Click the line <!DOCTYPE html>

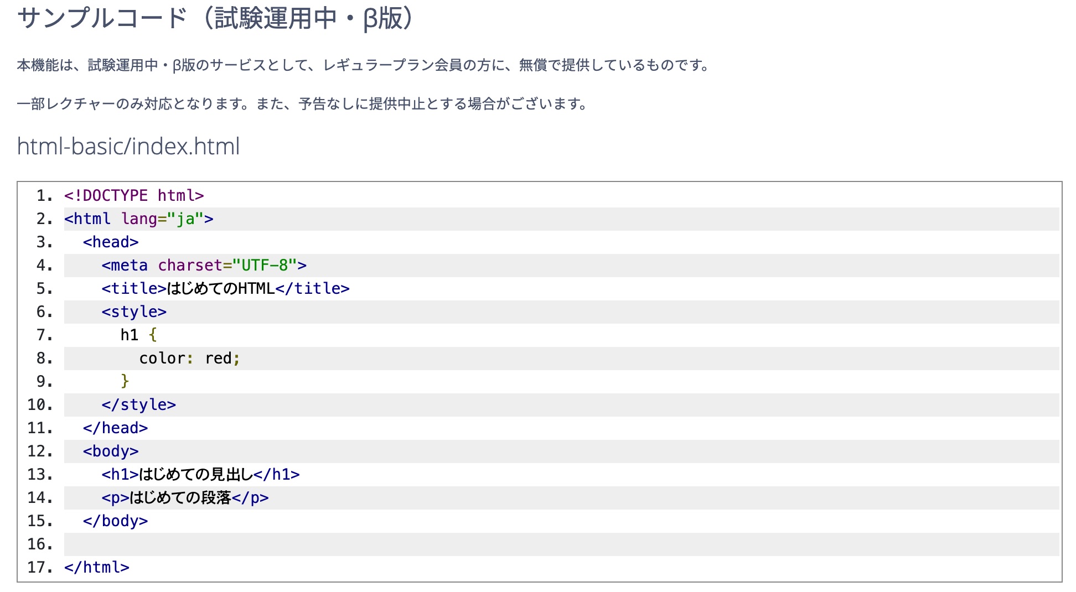coord(134,196)
